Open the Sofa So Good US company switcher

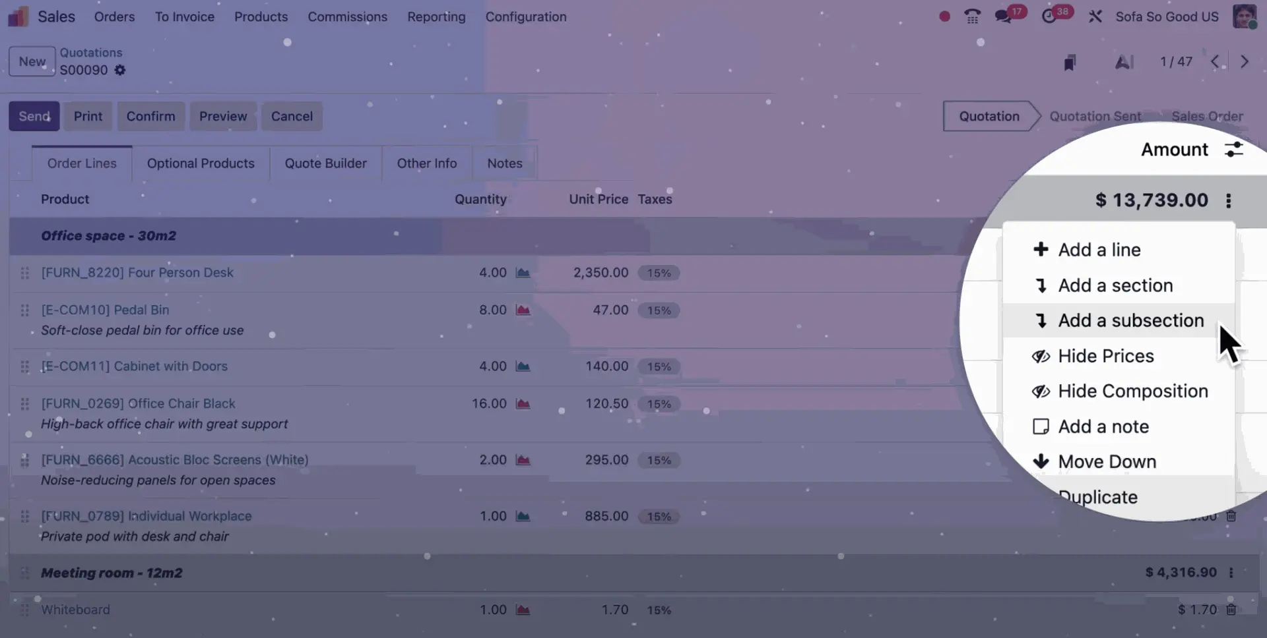1167,16
